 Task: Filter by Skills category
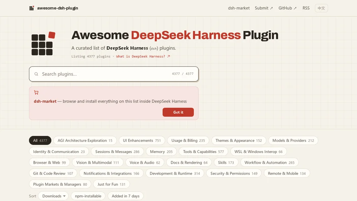(x=226, y=162)
